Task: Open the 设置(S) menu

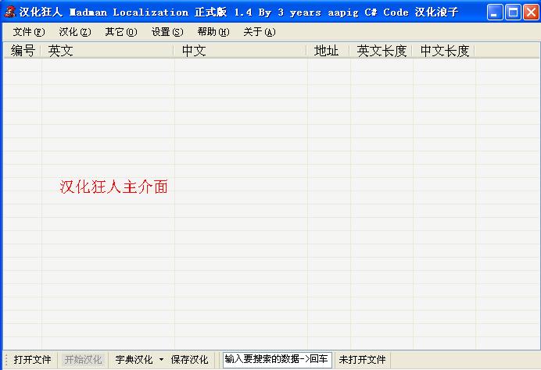Action: (167, 32)
